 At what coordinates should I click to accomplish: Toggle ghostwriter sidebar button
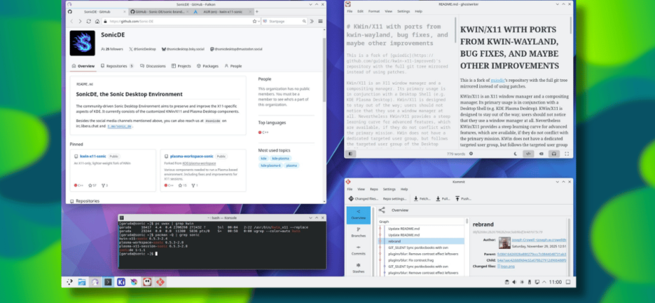tap(350, 153)
